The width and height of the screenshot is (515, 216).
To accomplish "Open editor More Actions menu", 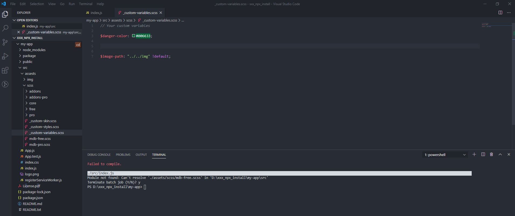I will pyautogui.click(x=509, y=13).
